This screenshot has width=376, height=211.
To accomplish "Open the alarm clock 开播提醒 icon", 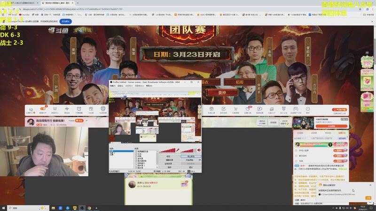I will pos(79,109).
